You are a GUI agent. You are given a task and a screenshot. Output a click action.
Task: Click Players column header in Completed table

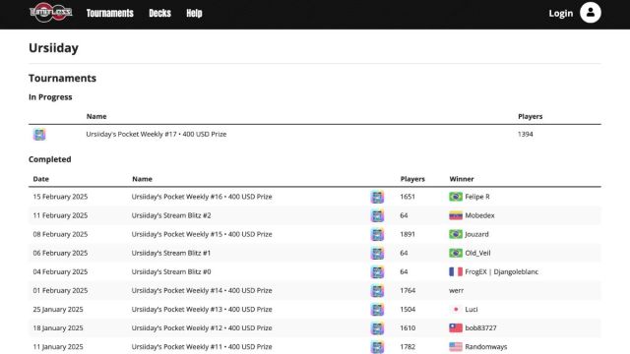(412, 179)
